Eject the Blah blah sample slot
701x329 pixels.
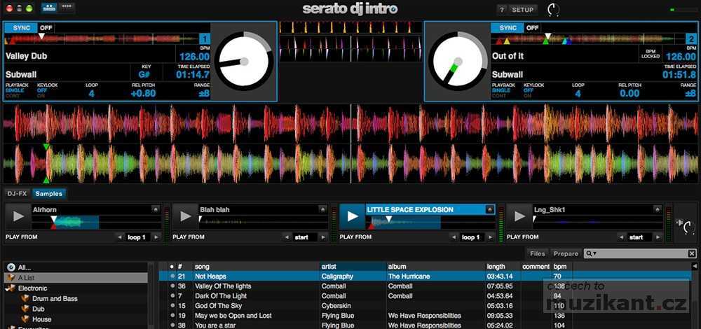click(322, 209)
